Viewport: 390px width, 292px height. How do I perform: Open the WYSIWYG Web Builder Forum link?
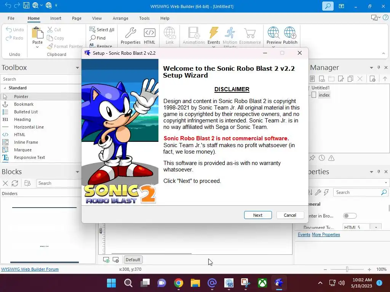(x=30, y=269)
